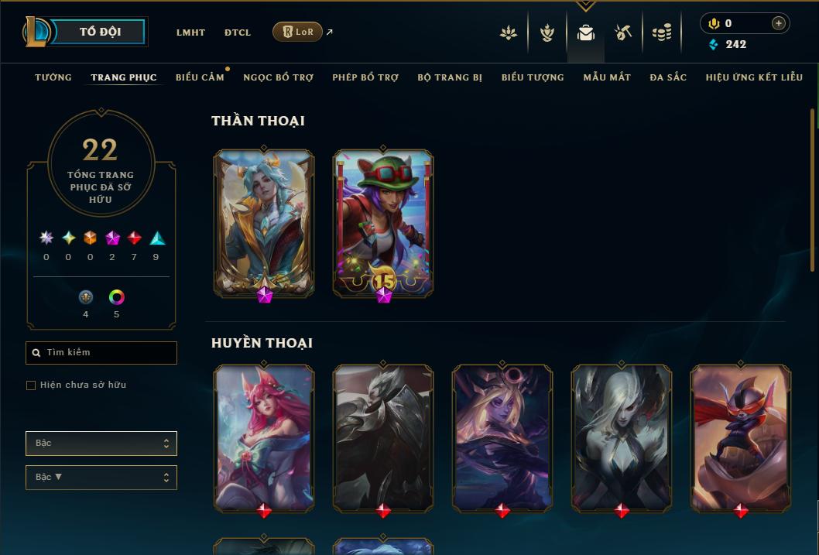Open the Loot hammer icon
819x555 pixels.
tap(622, 33)
